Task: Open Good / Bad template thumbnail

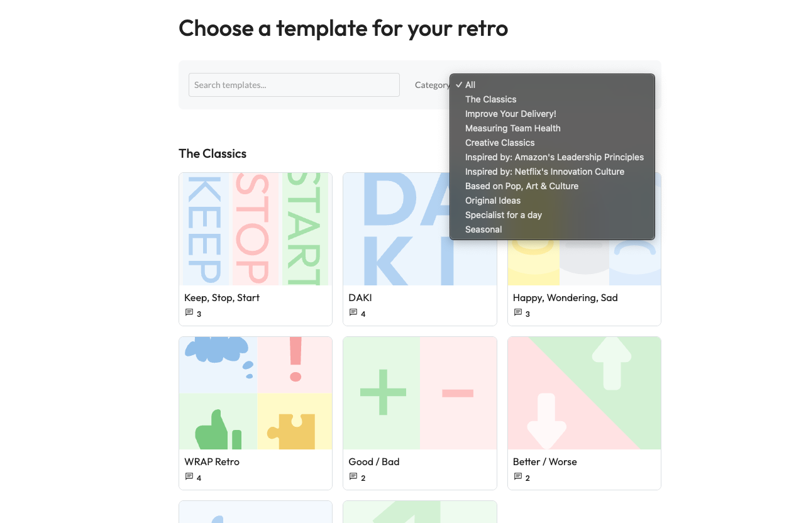Action: pos(419,393)
